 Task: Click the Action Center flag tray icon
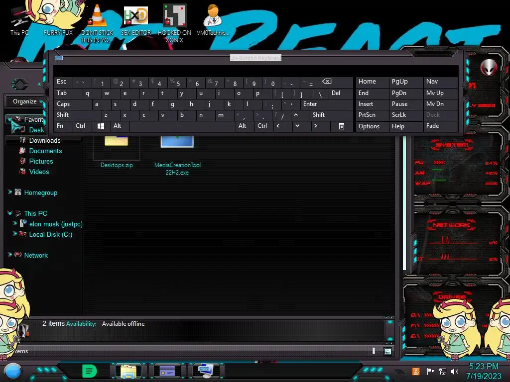pos(431,371)
